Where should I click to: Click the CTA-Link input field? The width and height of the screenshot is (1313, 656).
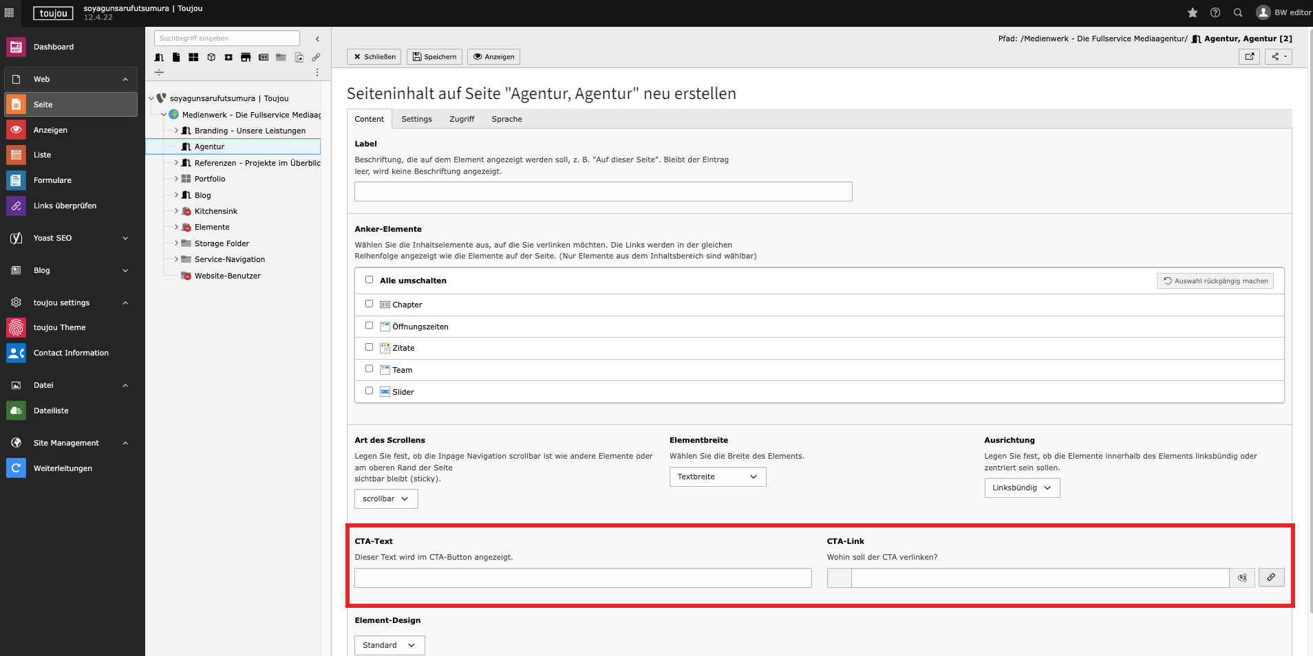point(1040,578)
